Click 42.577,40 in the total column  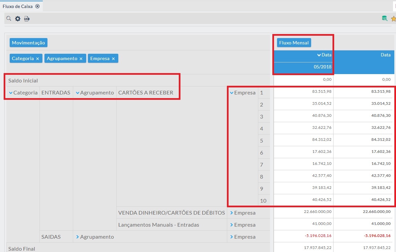(x=381, y=176)
